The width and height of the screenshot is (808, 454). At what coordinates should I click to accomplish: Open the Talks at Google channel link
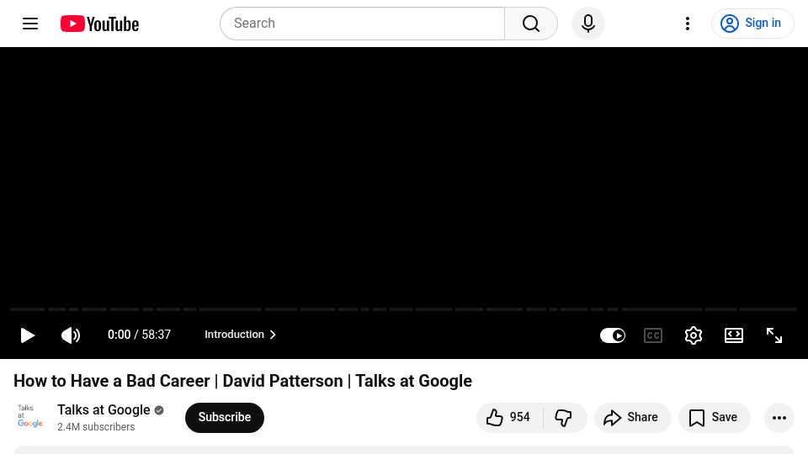(104, 409)
